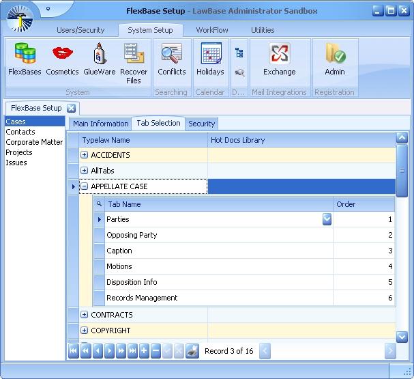Select Issues in the left list
The height and width of the screenshot is (379, 414).
click(x=35, y=163)
